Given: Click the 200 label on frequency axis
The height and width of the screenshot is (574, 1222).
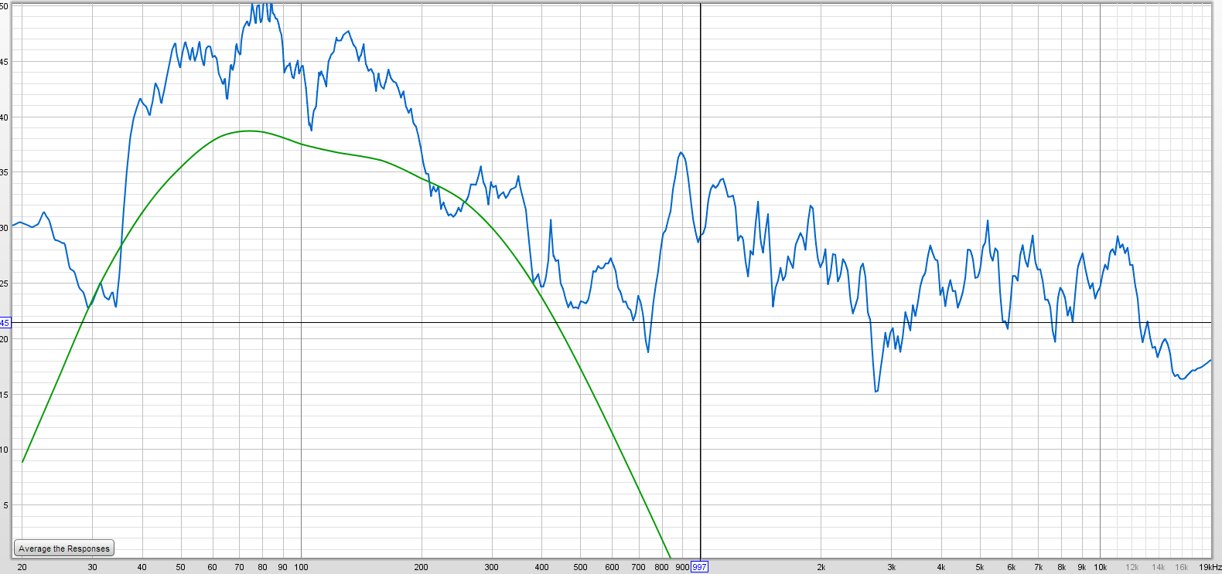Looking at the screenshot, I should coord(421,567).
